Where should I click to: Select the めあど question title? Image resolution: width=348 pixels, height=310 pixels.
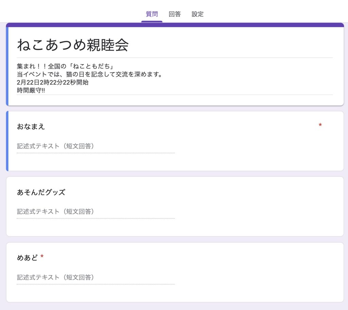click(x=27, y=258)
